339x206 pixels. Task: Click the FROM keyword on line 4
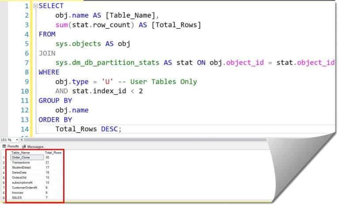[x=47, y=34]
